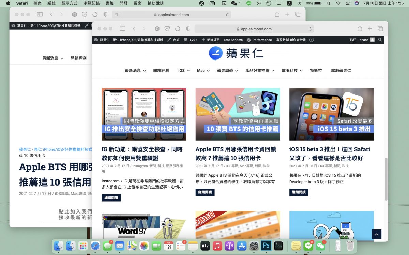Toggle sidebar in the back Safari window
The height and width of the screenshot is (255, 409).
coord(40,14)
